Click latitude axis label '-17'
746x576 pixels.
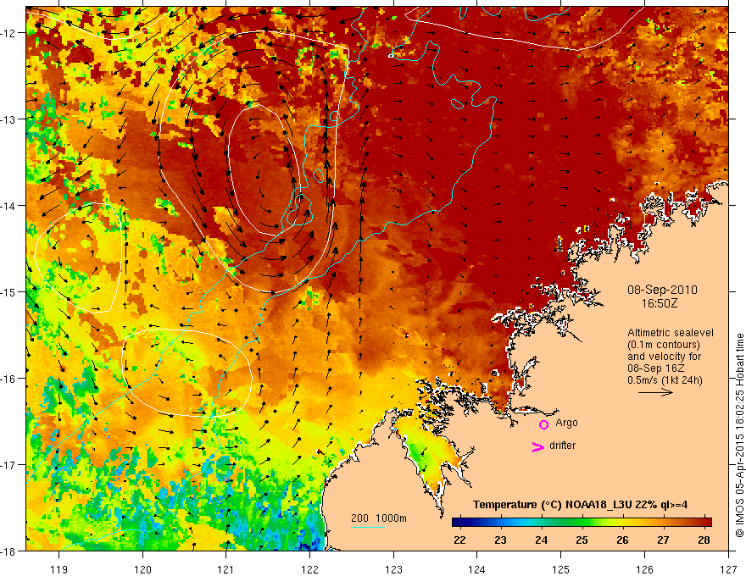pyautogui.click(x=9, y=465)
